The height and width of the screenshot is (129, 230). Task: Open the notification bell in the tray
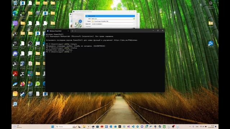click(x=216, y=126)
